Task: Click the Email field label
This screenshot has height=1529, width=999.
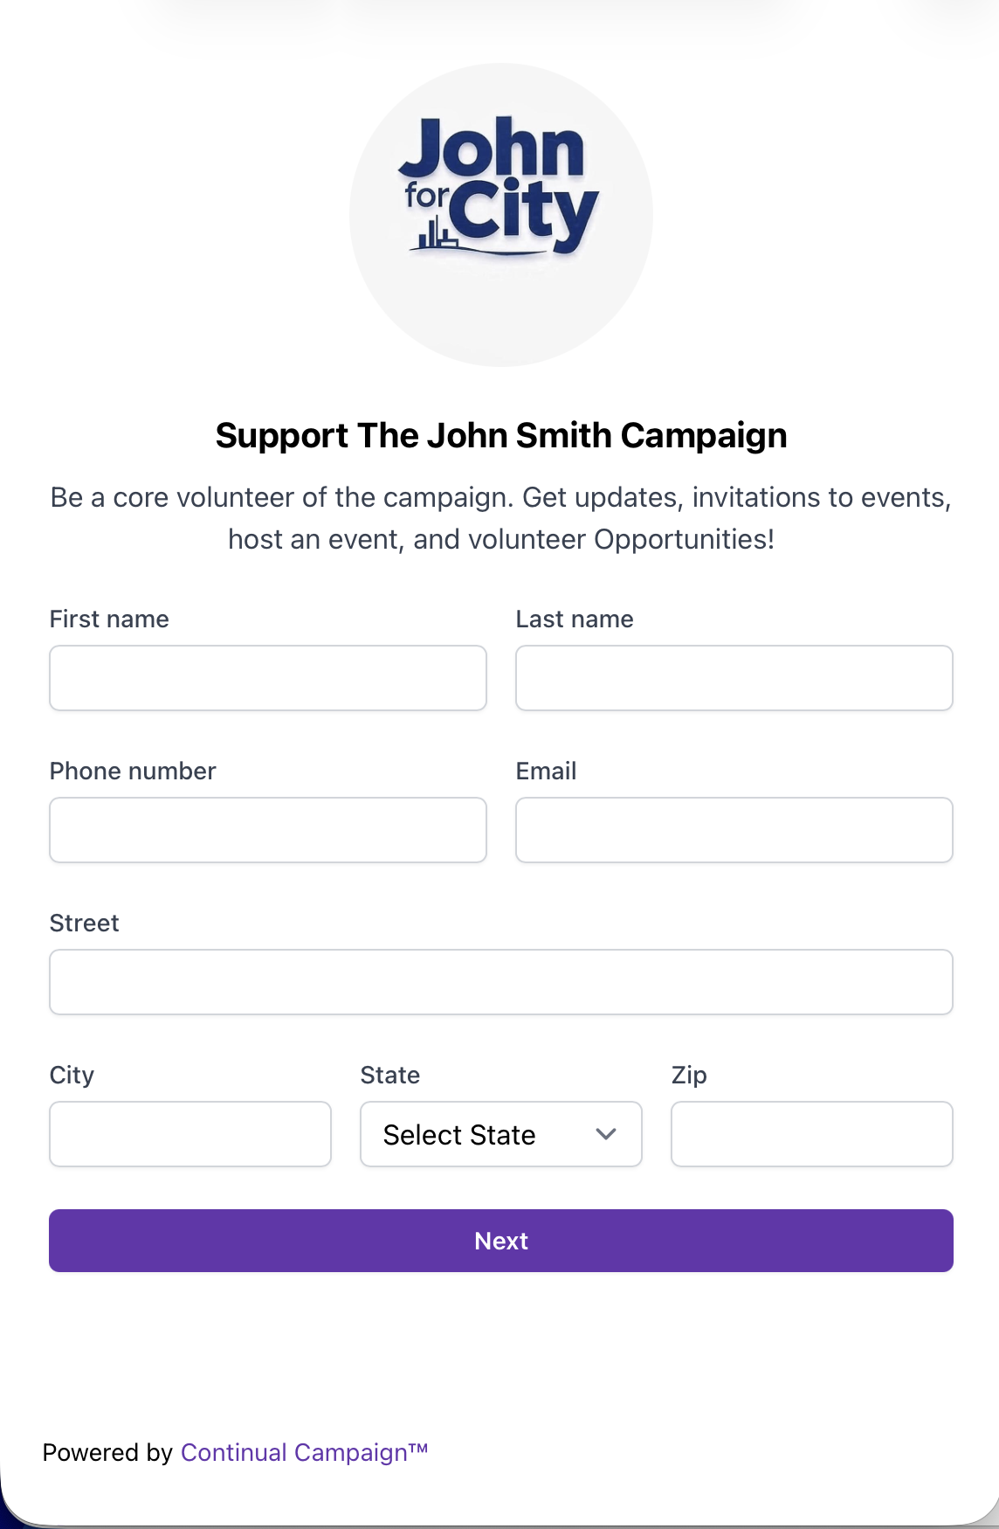Action: (x=545, y=771)
